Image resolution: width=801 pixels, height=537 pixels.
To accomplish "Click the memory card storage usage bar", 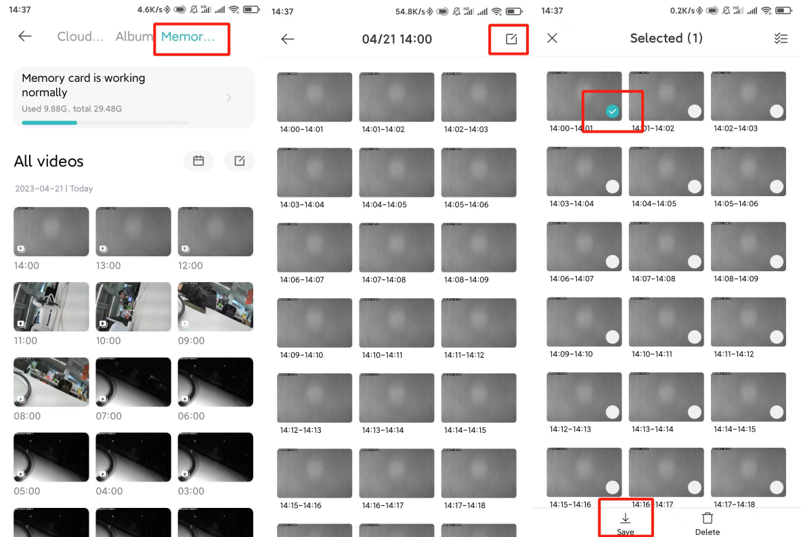I will 105,122.
